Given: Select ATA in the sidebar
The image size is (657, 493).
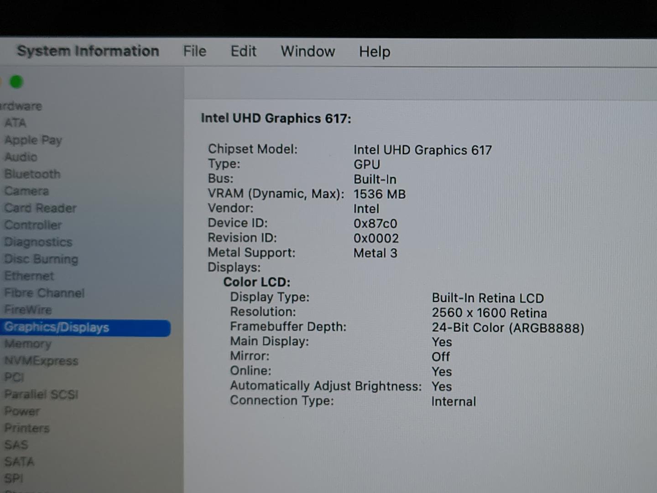Looking at the screenshot, I should [16, 123].
